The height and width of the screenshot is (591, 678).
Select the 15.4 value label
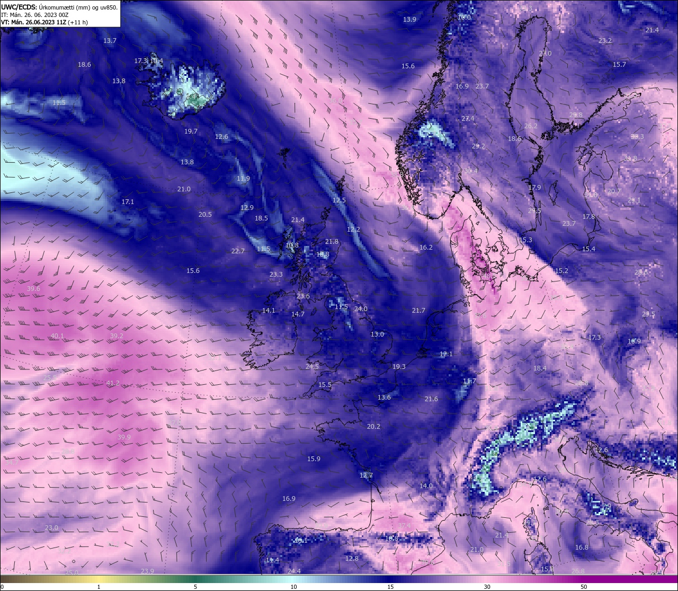click(x=588, y=249)
